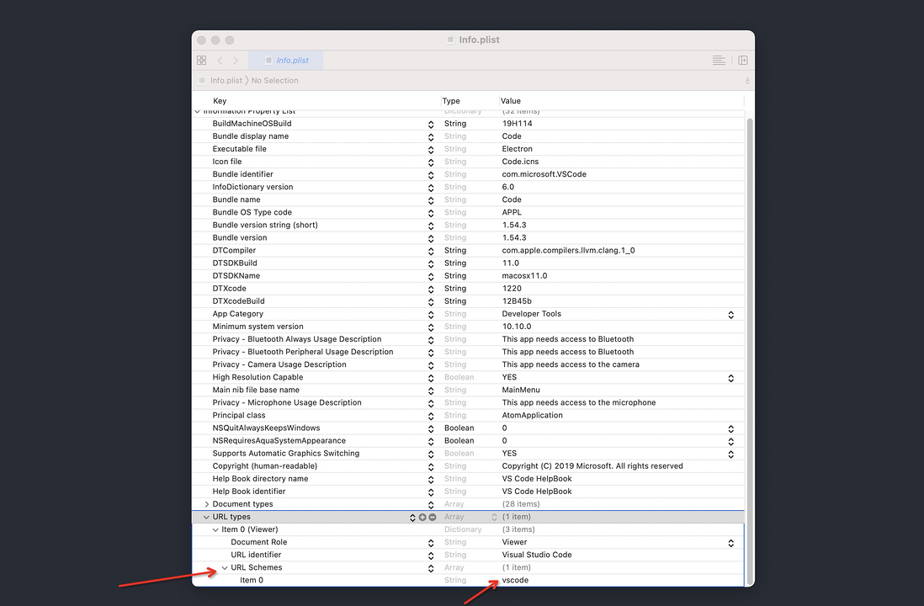Viewport: 924px width, 606px height.
Task: Collapse the Information Property List root
Action: (x=198, y=111)
